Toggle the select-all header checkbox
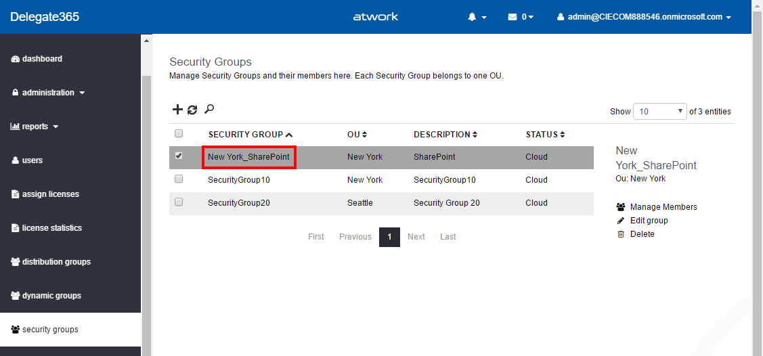 [x=179, y=133]
